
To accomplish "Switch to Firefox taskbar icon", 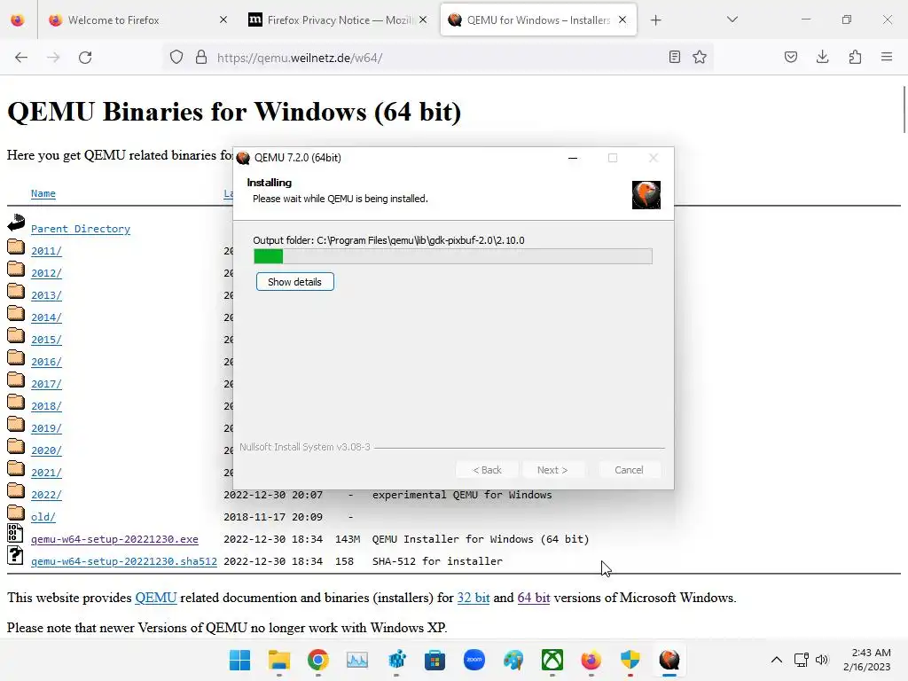I will 591,660.
